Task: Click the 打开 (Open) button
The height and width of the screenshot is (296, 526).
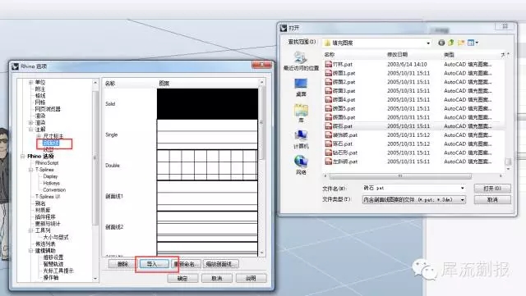Action: point(492,189)
